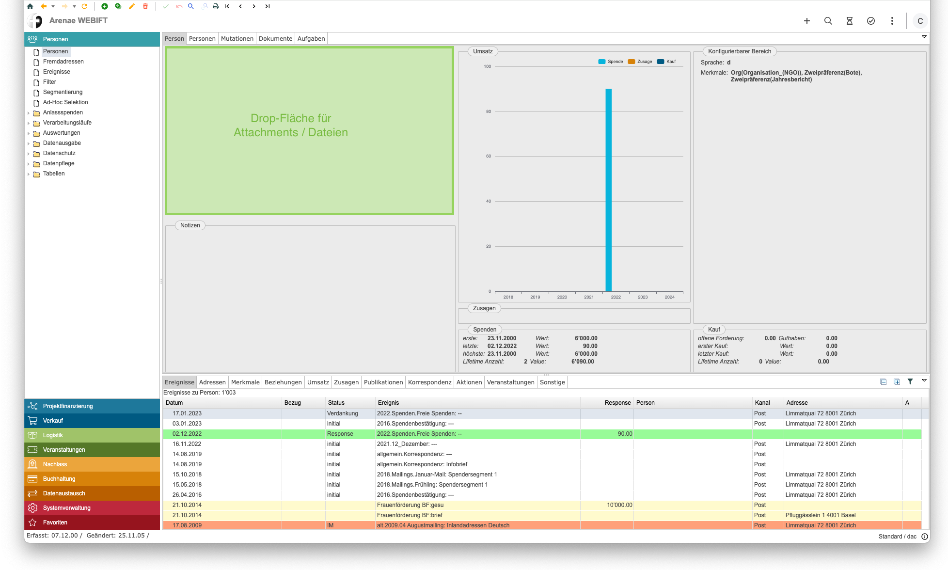Image resolution: width=948 pixels, height=570 pixels.
Task: Click the filter funnel icon above events table
Action: pyautogui.click(x=910, y=381)
